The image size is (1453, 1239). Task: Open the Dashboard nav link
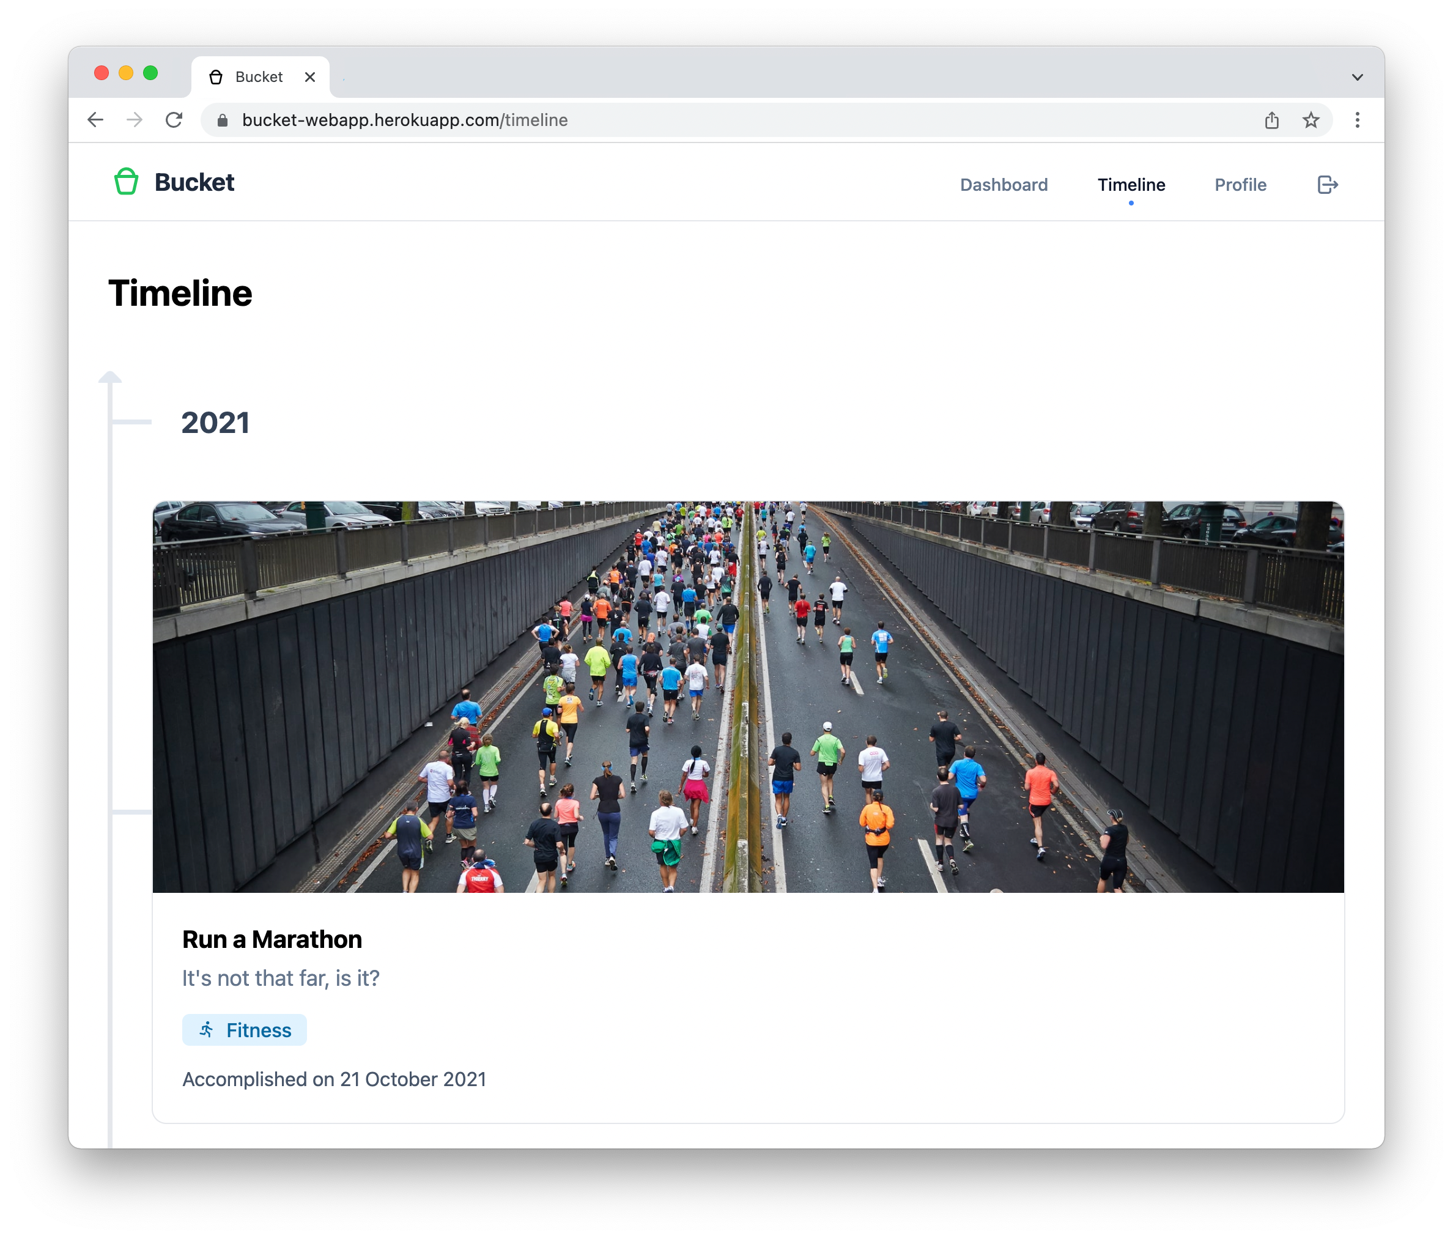tap(1004, 185)
